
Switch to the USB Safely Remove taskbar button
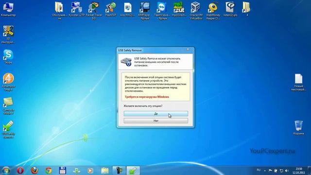[133, 171]
